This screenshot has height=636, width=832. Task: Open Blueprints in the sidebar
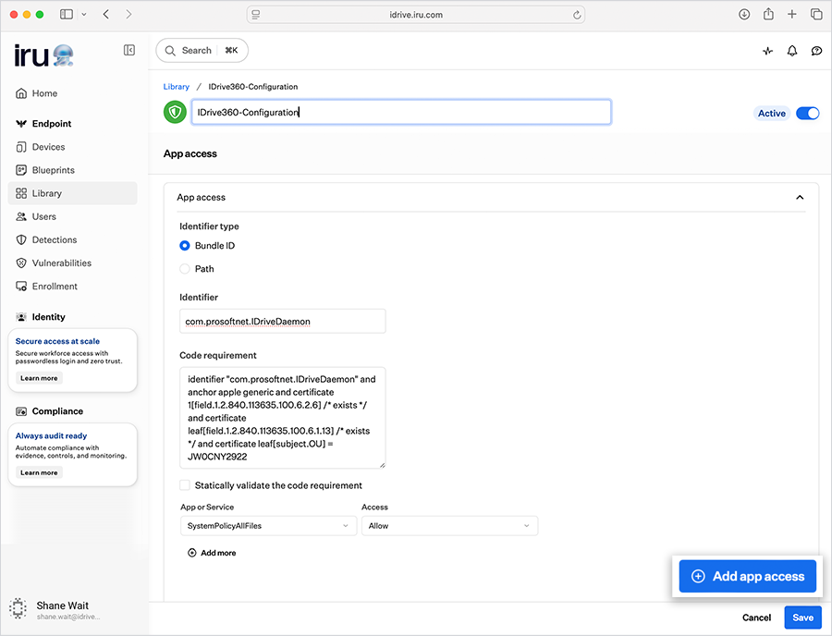pos(73,170)
